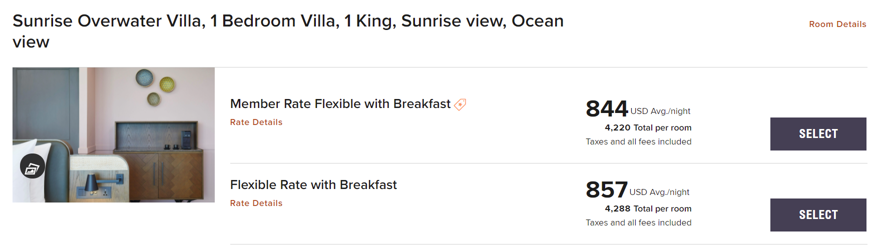The image size is (877, 249).
Task: Click the 4,220 total per room text
Action: coord(648,128)
